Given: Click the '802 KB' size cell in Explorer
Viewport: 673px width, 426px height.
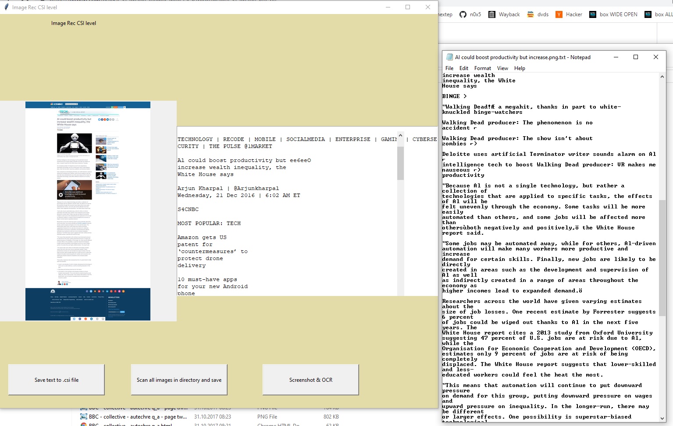Looking at the screenshot, I should click(x=331, y=417).
